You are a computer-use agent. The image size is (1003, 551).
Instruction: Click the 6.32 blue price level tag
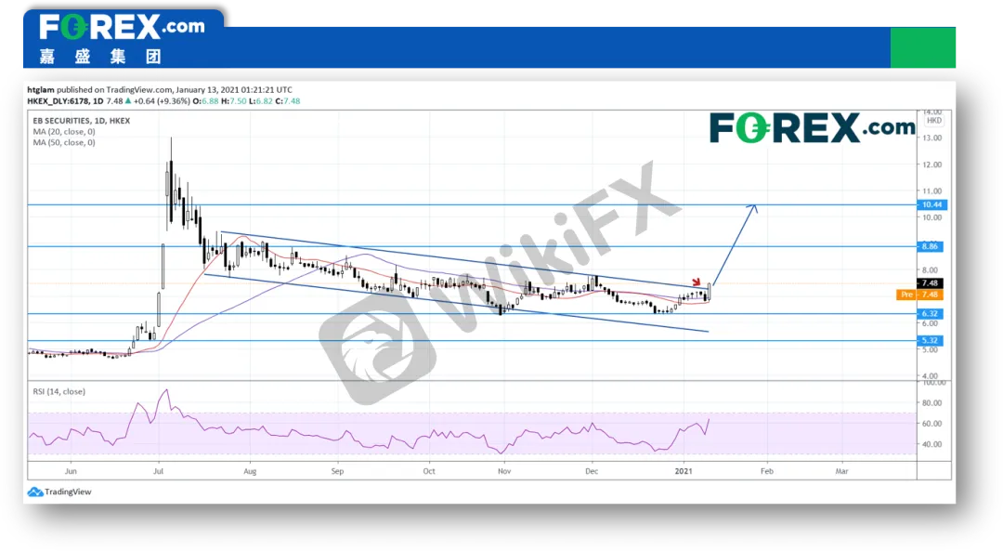click(x=930, y=313)
